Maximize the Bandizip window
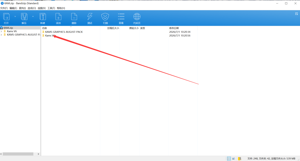The image size is (300, 161). tap(286, 4)
